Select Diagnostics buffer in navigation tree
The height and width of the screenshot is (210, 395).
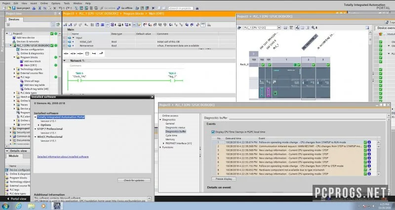click(176, 131)
